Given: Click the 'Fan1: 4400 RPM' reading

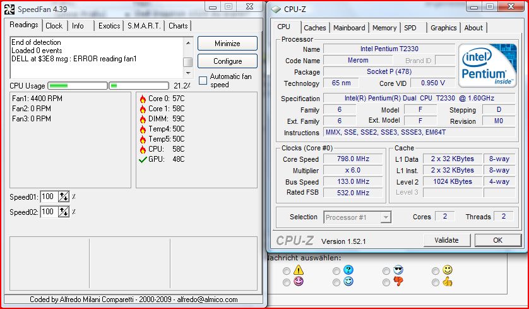Looking at the screenshot, I should pos(37,99).
